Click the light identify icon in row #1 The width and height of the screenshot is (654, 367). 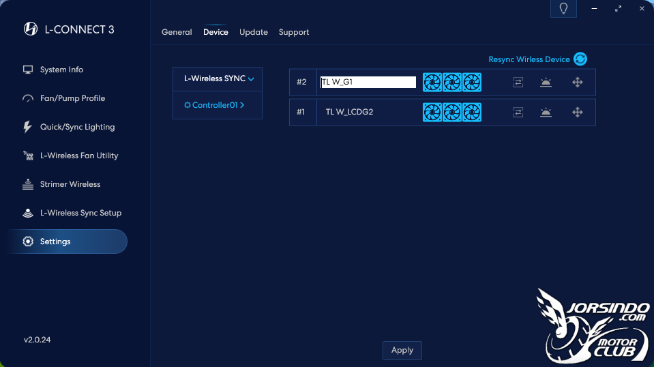coord(546,112)
